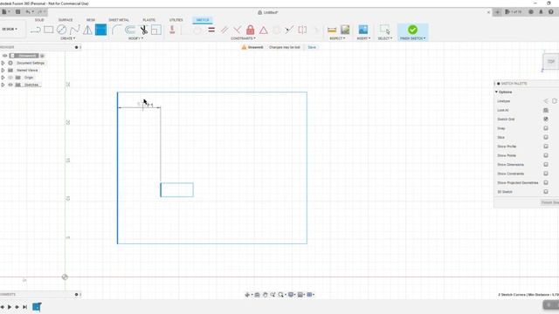The height and width of the screenshot is (314, 559).
Task: Toggle the Show Points checkbox
Action: tap(546, 155)
